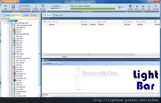Open the RecoverMyFiles application menu
The width and height of the screenshot is (161, 103).
10,2
